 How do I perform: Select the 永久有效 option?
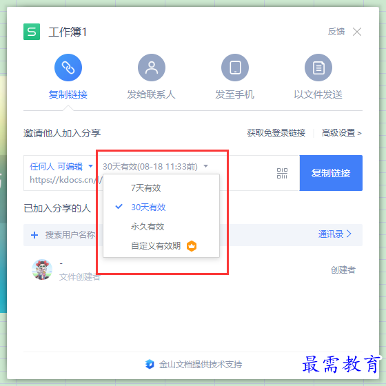click(161, 227)
